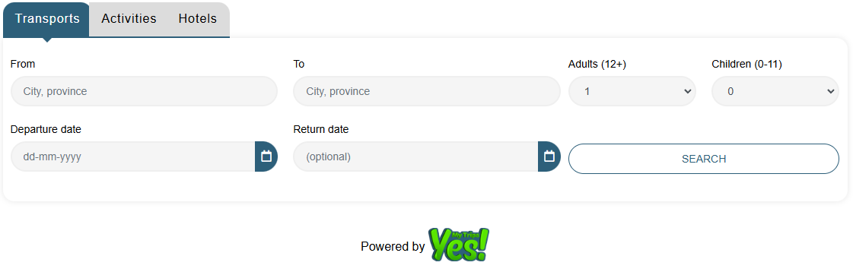Focus the From city input field
The image size is (853, 275).
pyautogui.click(x=144, y=91)
